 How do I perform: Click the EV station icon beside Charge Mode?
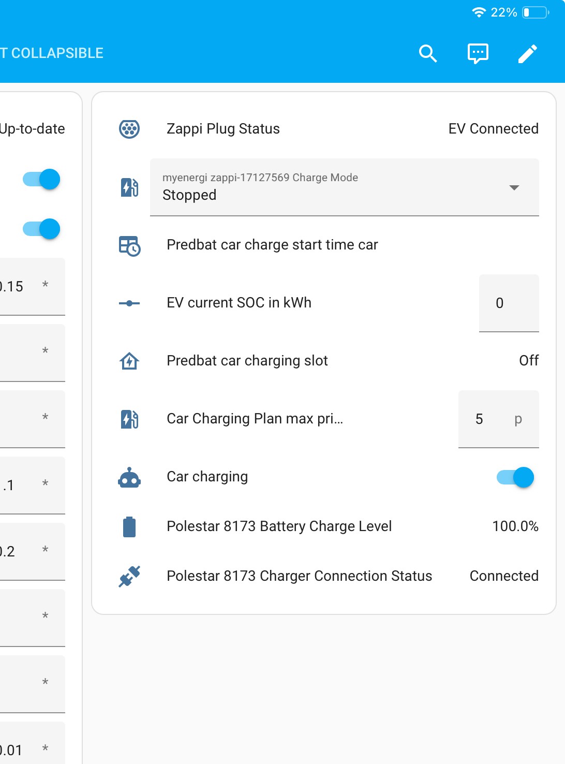(129, 187)
